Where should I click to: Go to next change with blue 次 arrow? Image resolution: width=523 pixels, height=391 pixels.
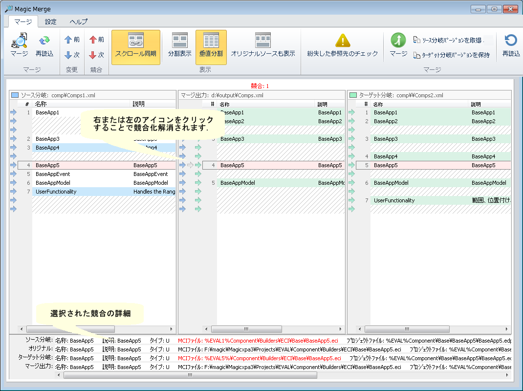pos(72,55)
